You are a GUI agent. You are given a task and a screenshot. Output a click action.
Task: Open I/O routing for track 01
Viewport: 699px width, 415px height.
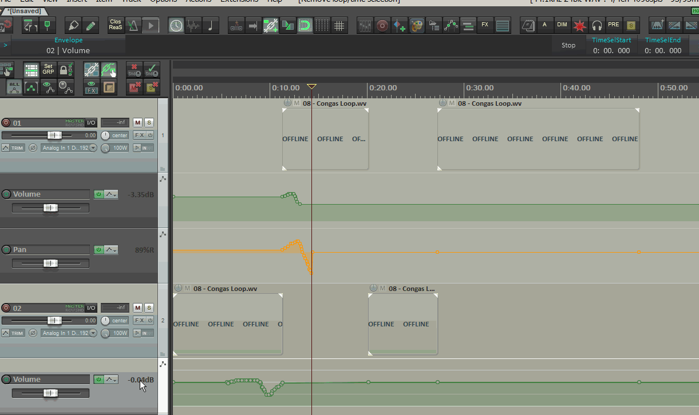[x=91, y=123]
